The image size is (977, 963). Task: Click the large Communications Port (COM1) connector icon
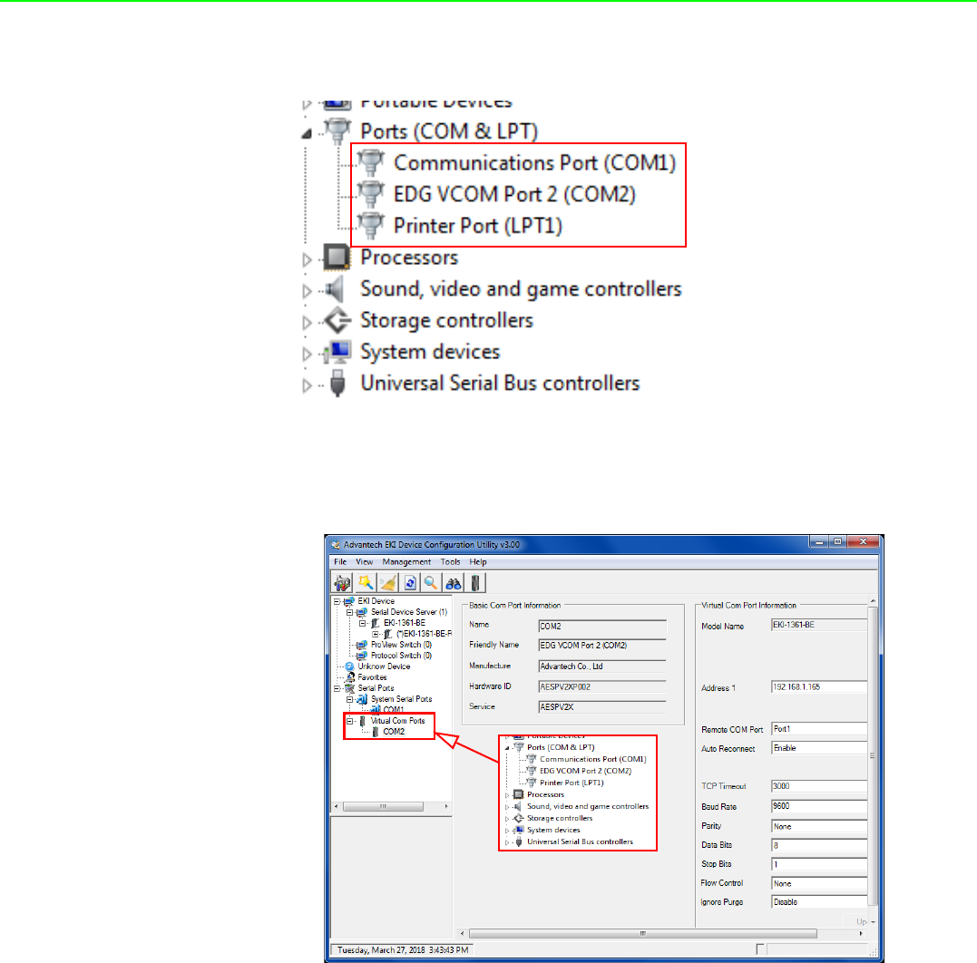371,162
